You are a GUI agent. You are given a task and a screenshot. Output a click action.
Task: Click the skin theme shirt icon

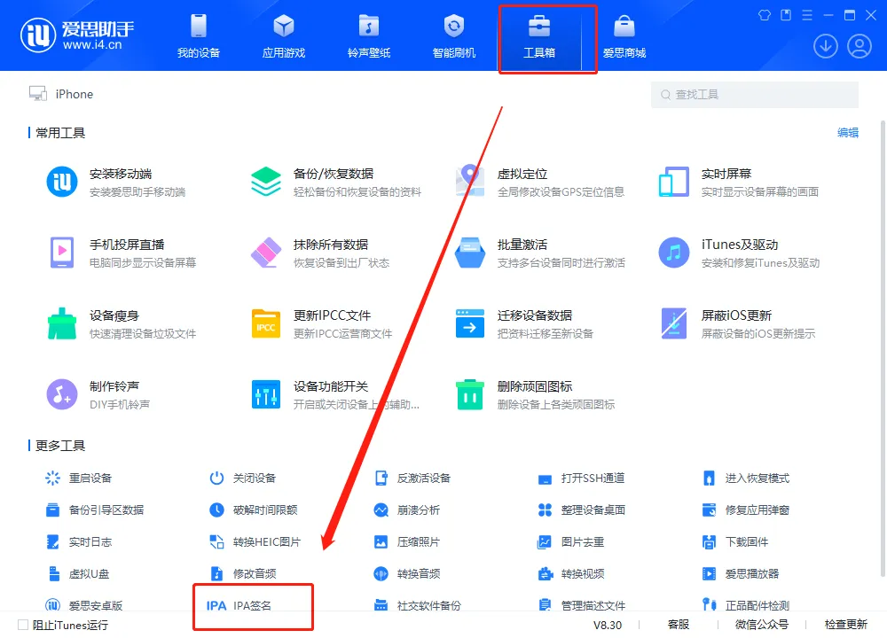765,15
